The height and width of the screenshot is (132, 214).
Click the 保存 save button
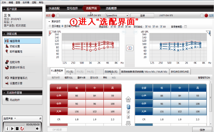pyautogui.click(x=203, y=130)
